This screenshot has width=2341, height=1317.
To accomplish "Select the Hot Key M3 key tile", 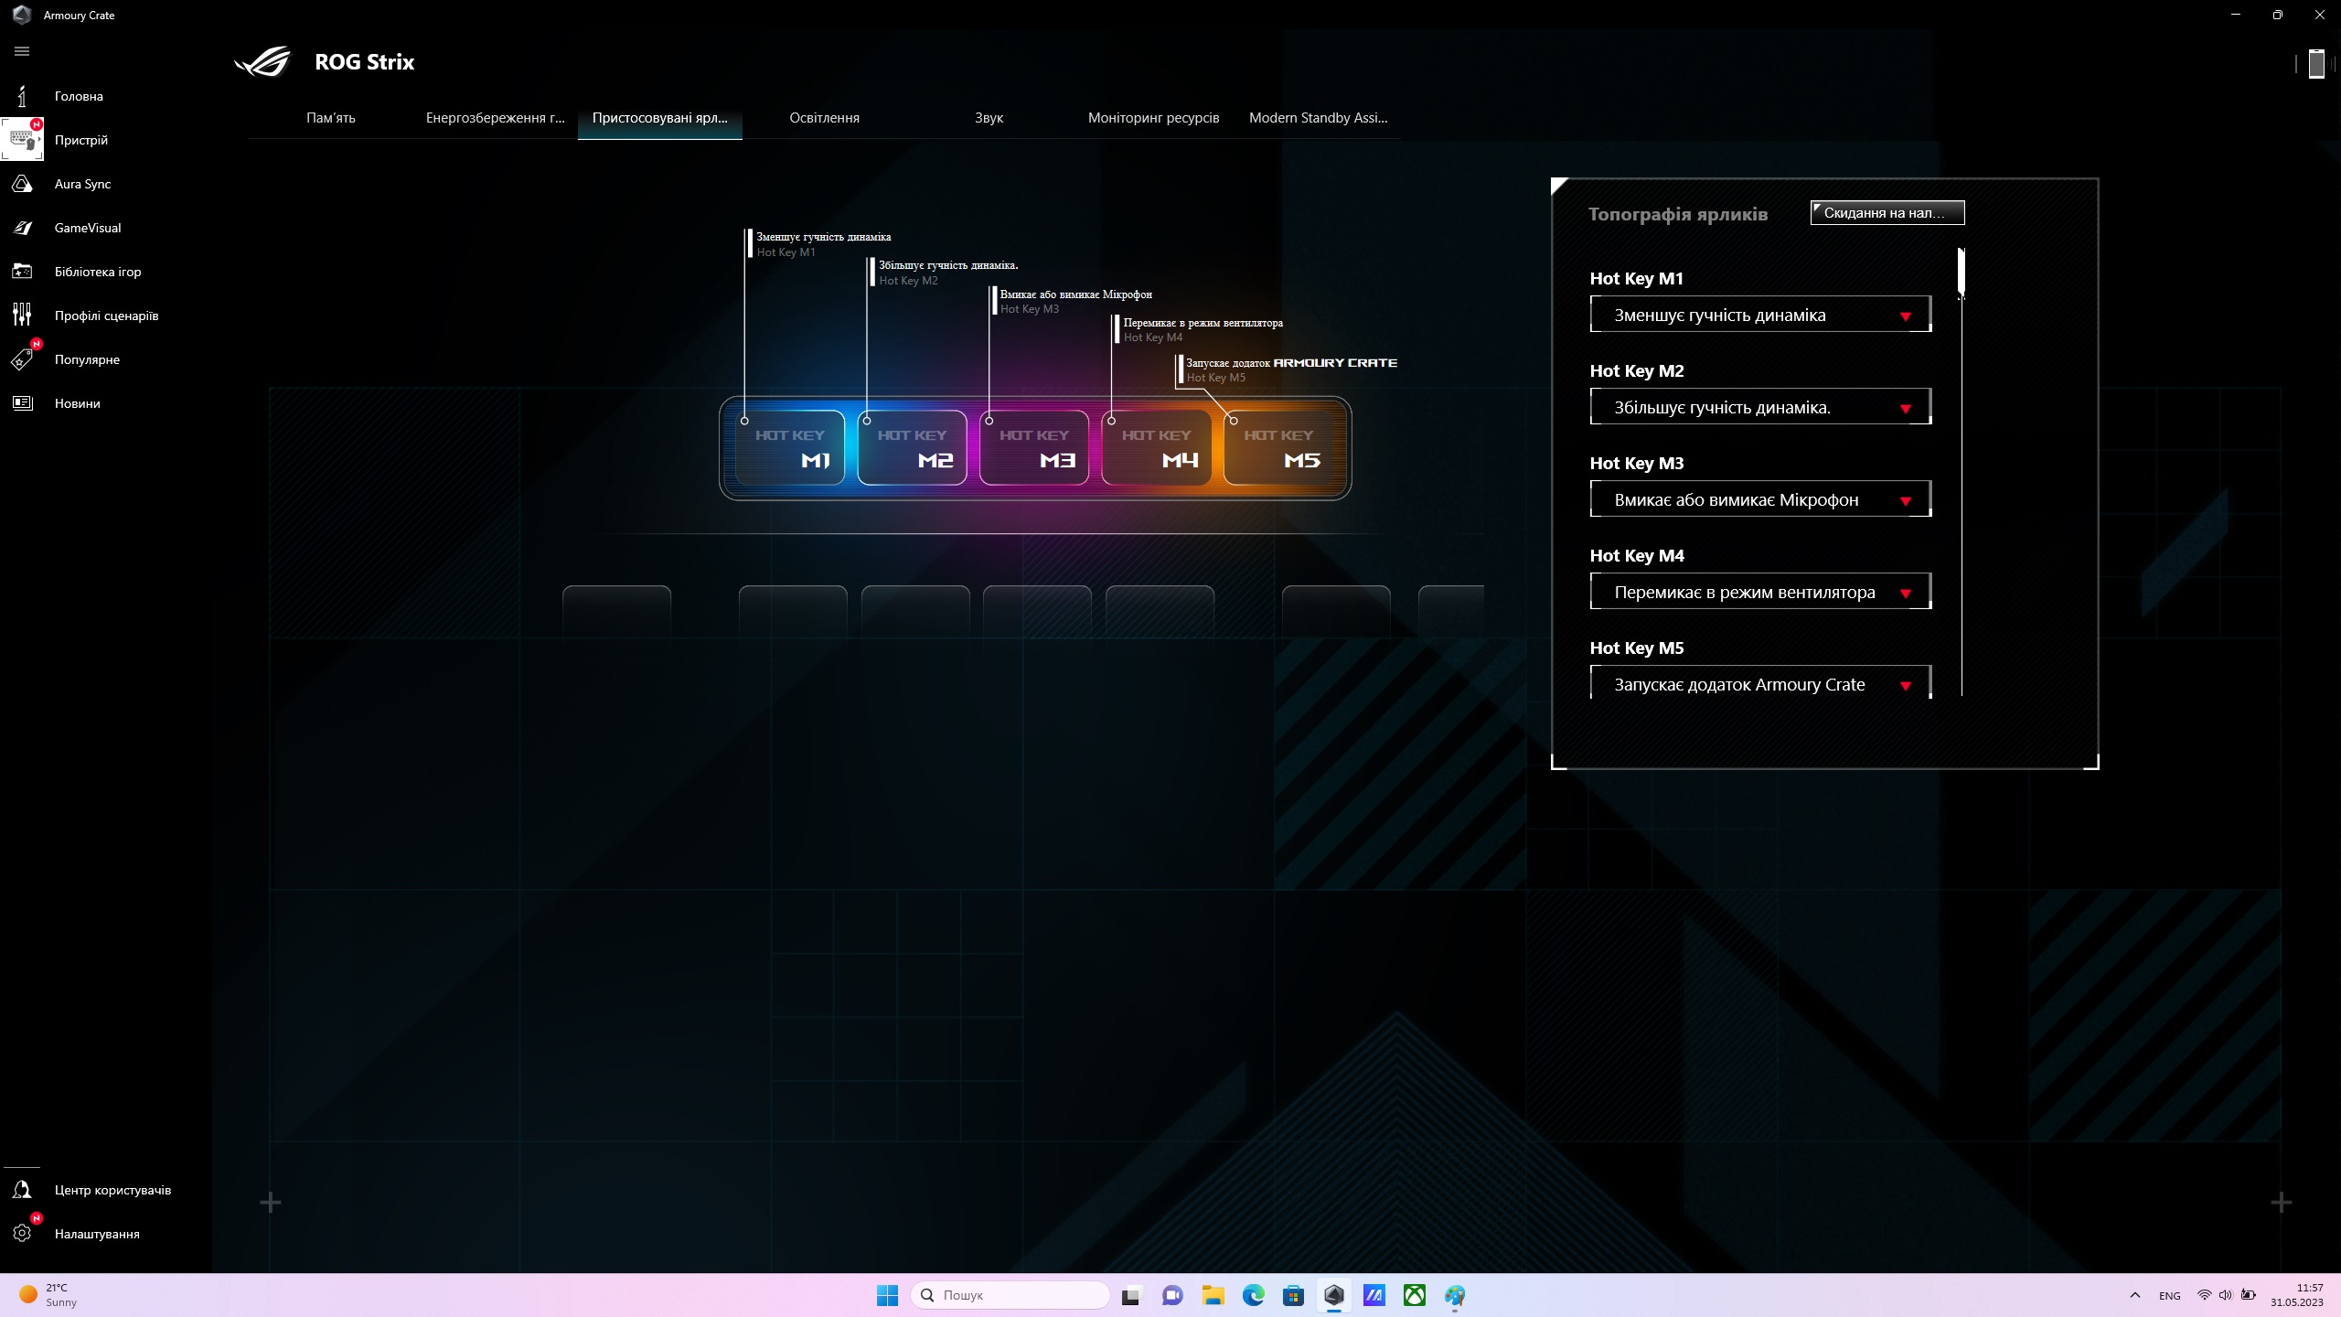I will click(x=1034, y=448).
